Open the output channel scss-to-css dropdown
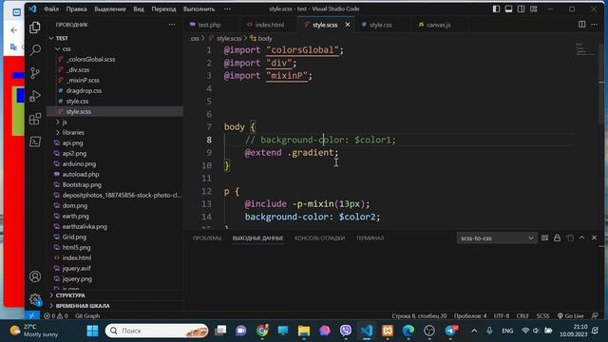The width and height of the screenshot is (608, 342). pos(497,238)
